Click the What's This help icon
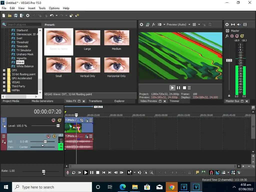The image size is (256, 192). 77,15
